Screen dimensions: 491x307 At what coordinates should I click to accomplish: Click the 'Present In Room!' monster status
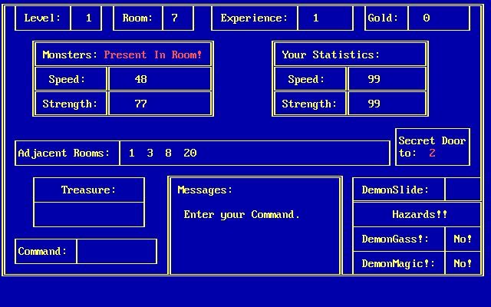pos(153,54)
